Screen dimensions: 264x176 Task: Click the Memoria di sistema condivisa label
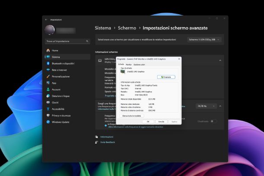(132, 111)
